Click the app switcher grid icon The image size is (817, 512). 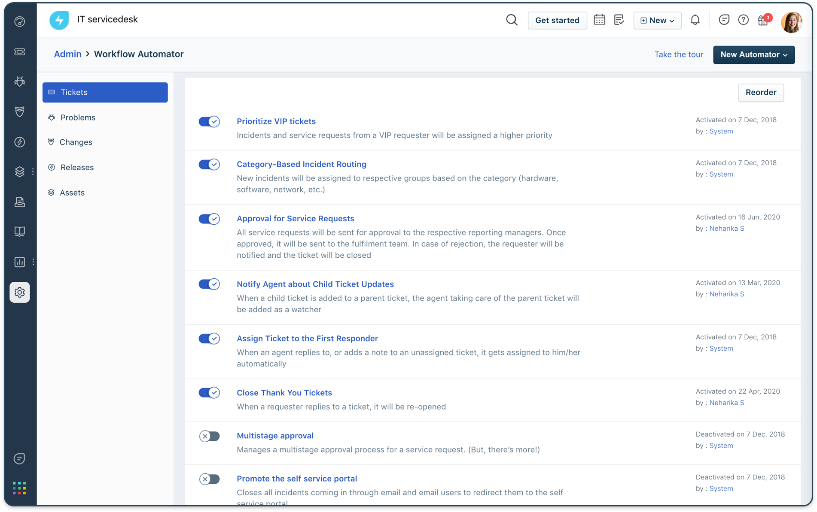(19, 488)
